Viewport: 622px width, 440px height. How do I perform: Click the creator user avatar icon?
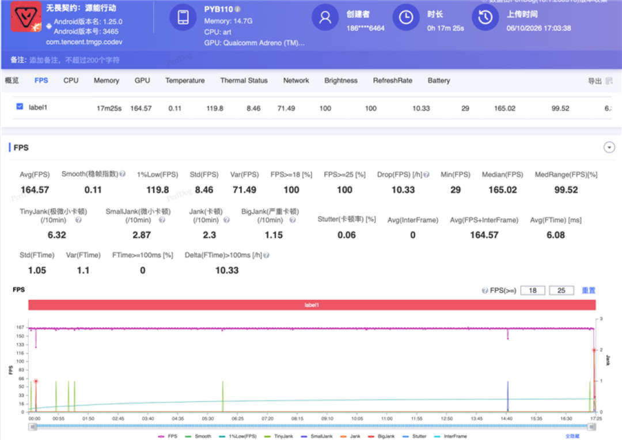325,17
